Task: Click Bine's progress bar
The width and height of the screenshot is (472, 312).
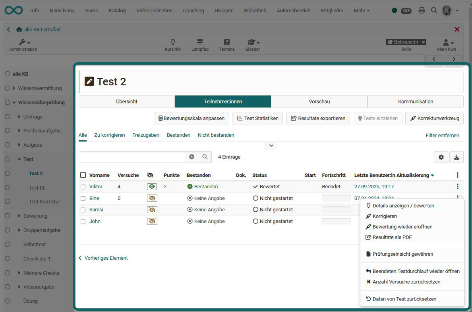Action: pos(336,198)
